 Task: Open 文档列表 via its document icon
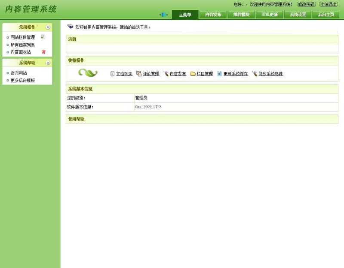(x=113, y=73)
